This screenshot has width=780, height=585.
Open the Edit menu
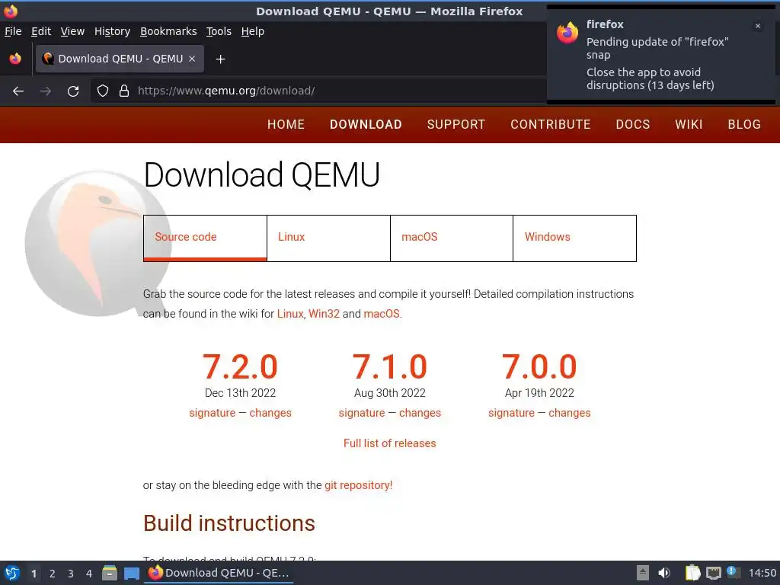(x=41, y=31)
